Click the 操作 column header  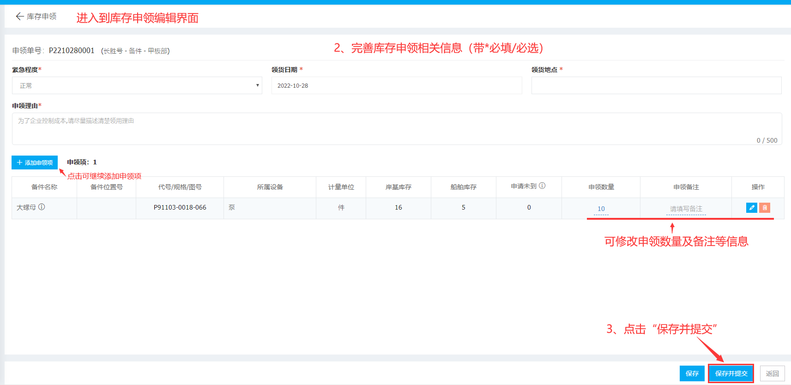tap(758, 187)
